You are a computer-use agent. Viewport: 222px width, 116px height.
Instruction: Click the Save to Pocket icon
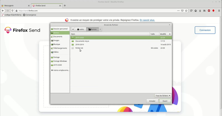tap(182, 11)
